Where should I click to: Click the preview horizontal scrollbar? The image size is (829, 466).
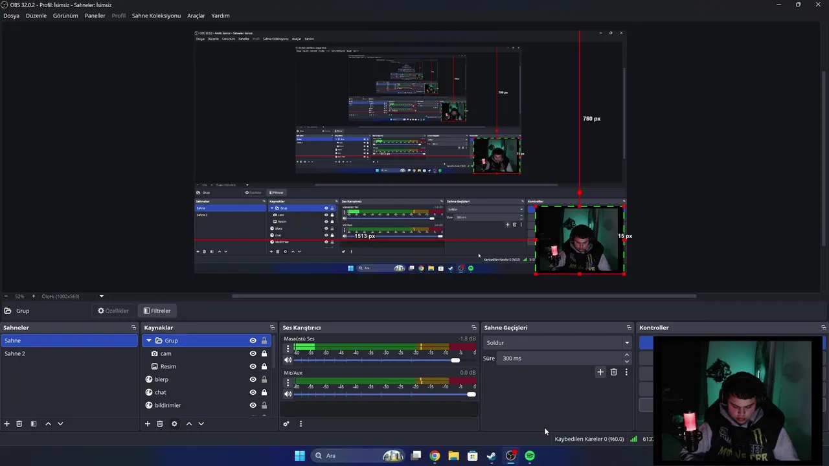pos(464,296)
